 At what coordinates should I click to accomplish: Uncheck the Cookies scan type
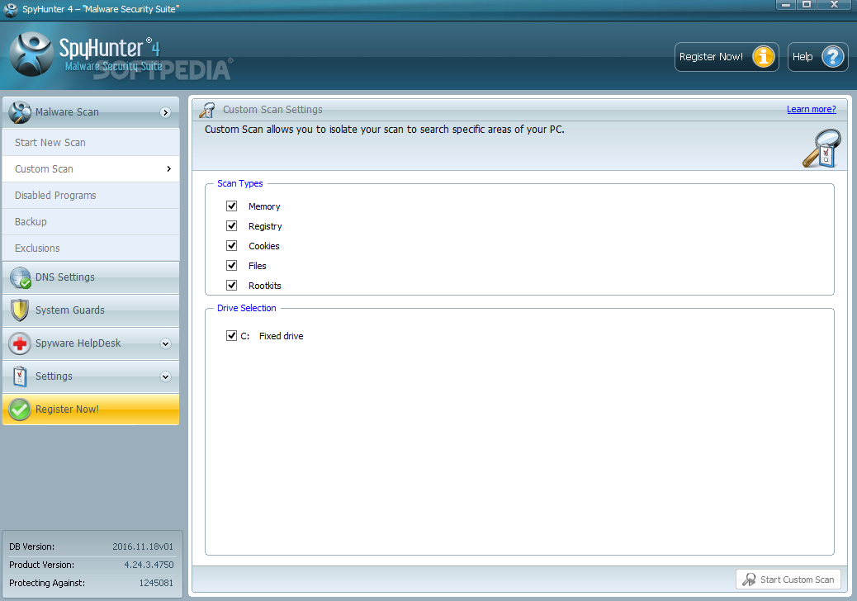point(232,245)
